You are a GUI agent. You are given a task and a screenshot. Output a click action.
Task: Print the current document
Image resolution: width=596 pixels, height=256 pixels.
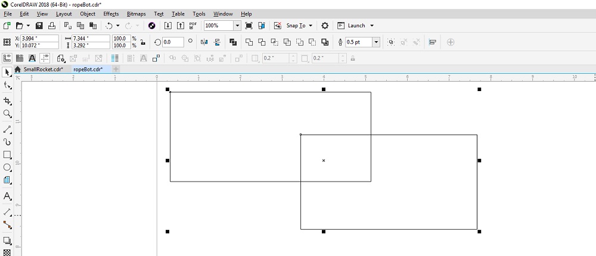pos(52,26)
